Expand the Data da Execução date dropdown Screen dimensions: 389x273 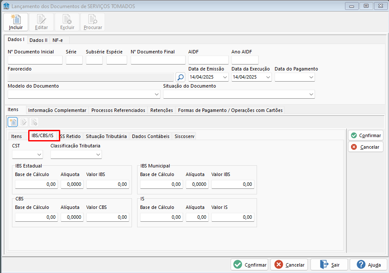(x=268, y=77)
